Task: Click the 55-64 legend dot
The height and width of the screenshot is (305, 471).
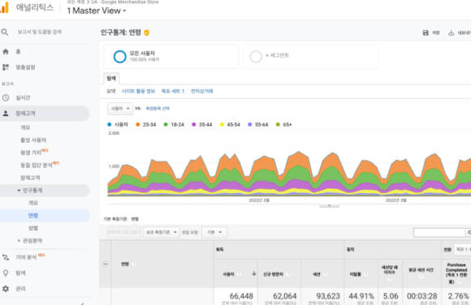Action: pyautogui.click(x=250, y=125)
